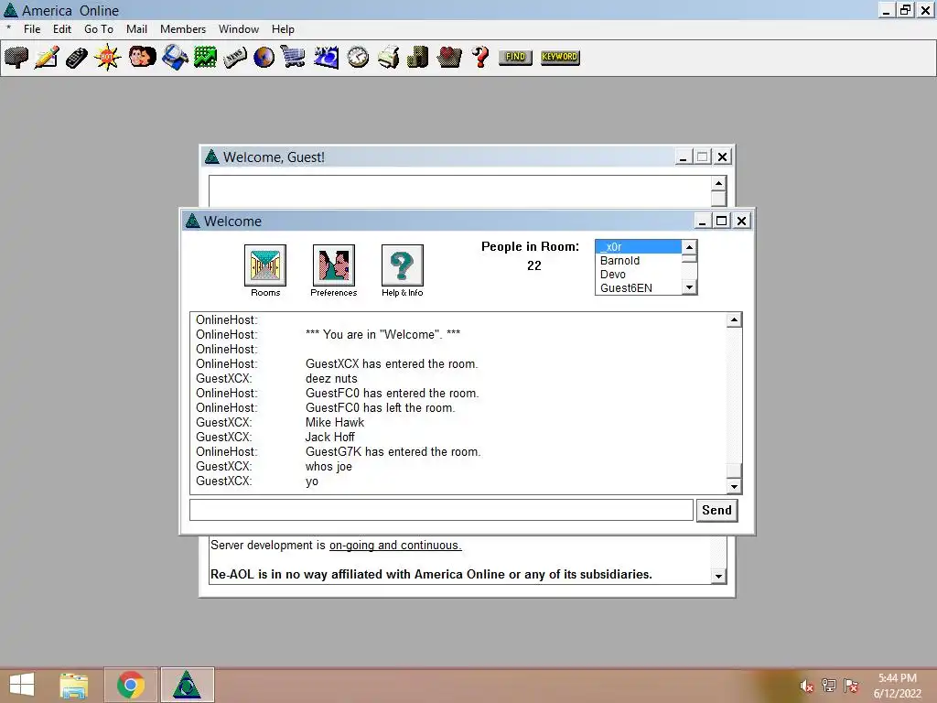Image resolution: width=937 pixels, height=703 pixels.
Task: Open the Personal Filing Cabinet icon
Action: pyautogui.click(x=418, y=58)
